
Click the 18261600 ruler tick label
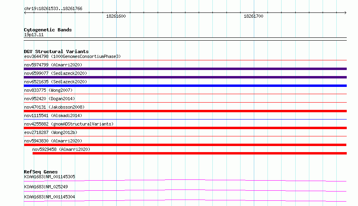[116, 16]
